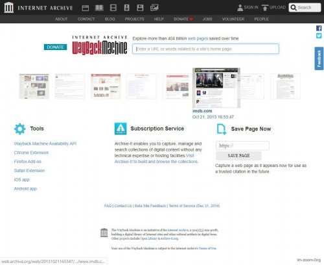Viewport: 324px width, 265px height.
Task: Open the Android app link
Action: click(x=25, y=188)
